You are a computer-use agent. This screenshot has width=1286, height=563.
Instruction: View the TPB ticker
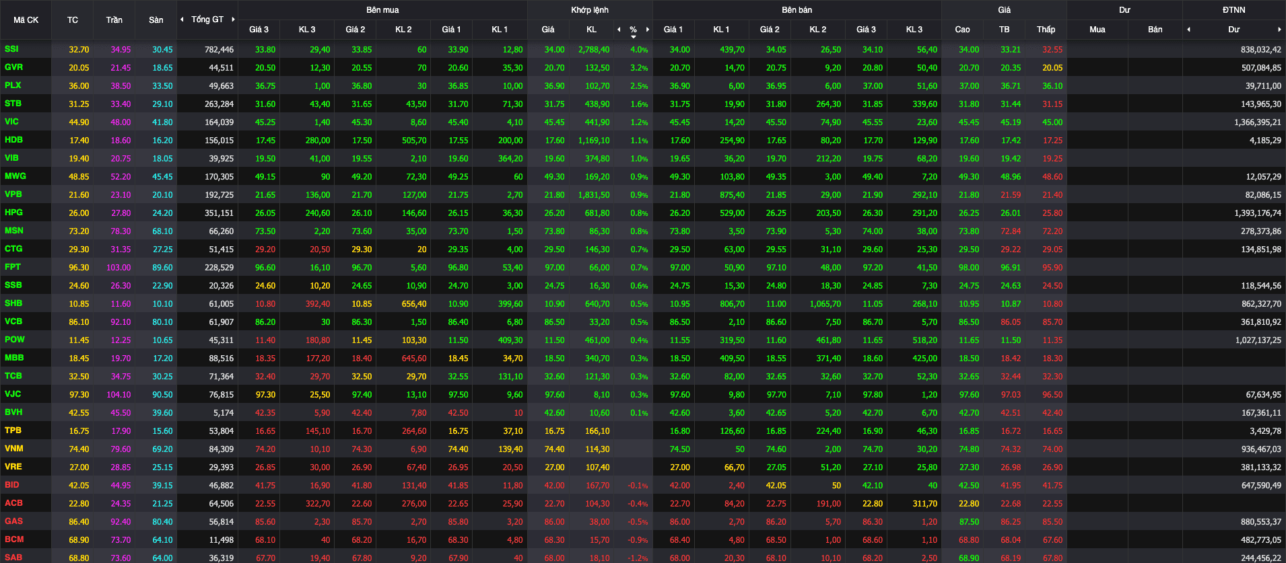pos(13,430)
